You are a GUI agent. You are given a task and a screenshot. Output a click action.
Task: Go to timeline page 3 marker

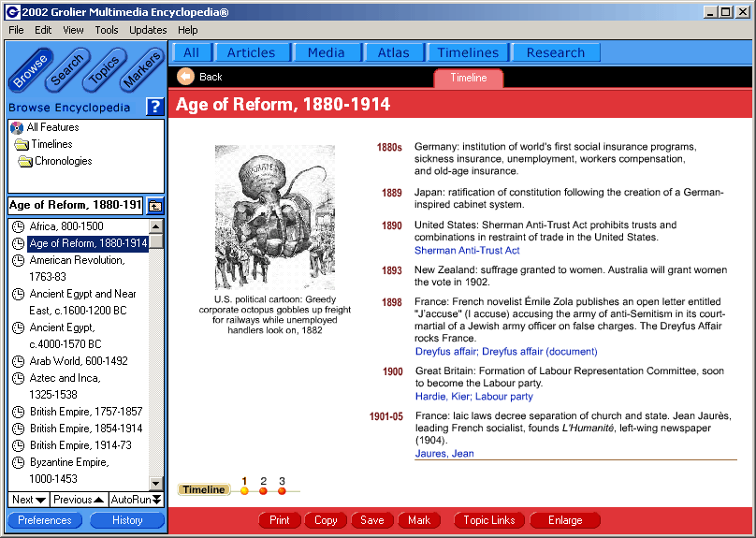[x=282, y=491]
